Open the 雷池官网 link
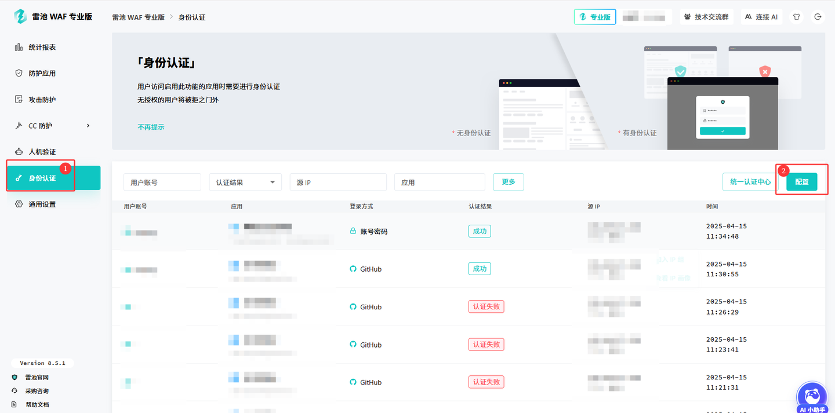 (x=37, y=377)
